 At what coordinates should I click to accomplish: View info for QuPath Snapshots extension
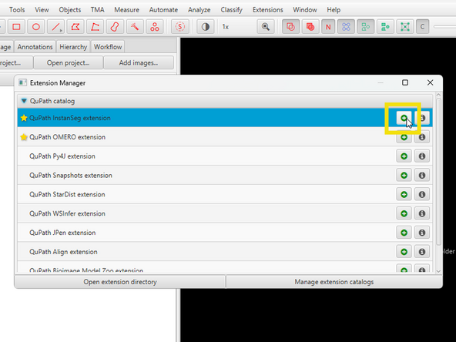click(422, 176)
